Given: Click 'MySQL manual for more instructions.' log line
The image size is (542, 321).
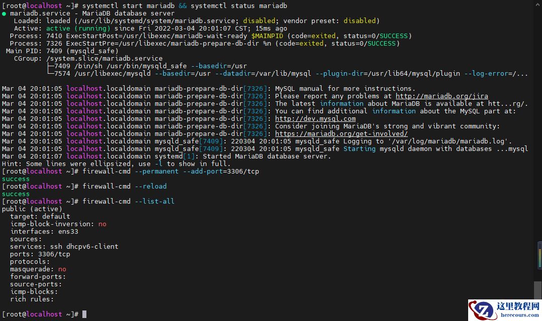Looking at the screenshot, I should click(345, 88).
